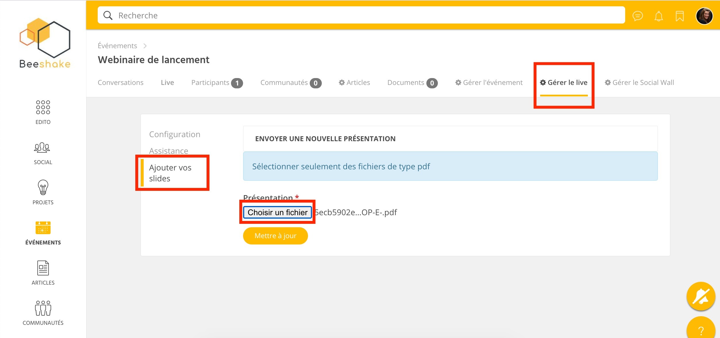
Task: Select Configuration in the side menu
Action: point(175,134)
